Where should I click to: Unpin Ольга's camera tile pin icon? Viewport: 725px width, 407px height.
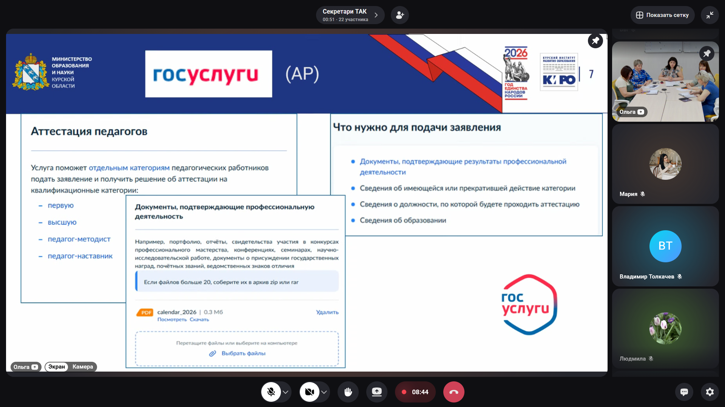(x=706, y=54)
